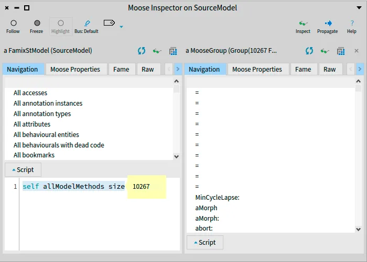Click a FamixStModel (SourceModel) title

[48, 51]
